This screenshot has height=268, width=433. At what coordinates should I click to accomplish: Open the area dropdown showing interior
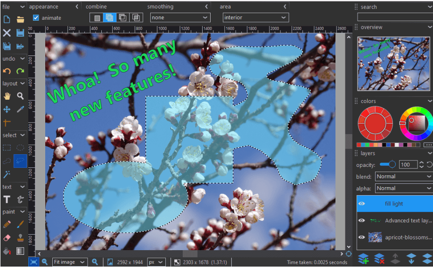(x=256, y=17)
